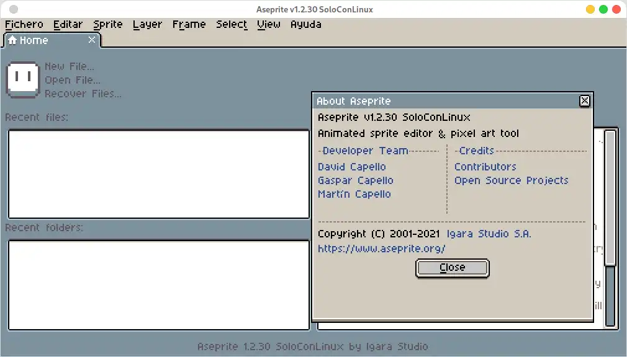The height and width of the screenshot is (357, 627).
Task: Open the Sprite menu
Action: pos(107,24)
